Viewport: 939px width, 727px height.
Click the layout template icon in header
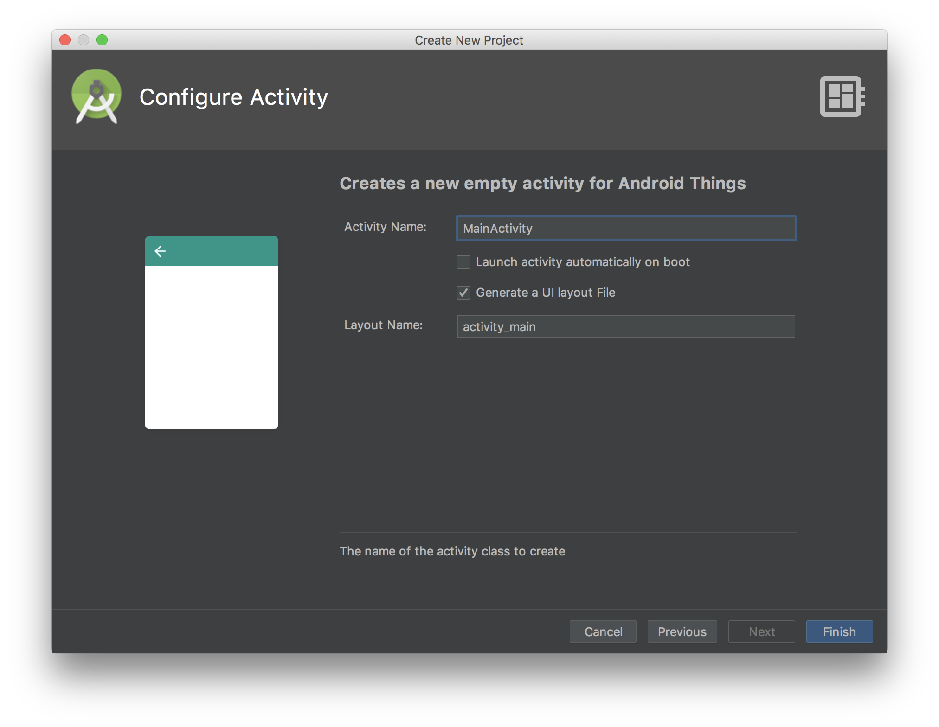coord(842,96)
